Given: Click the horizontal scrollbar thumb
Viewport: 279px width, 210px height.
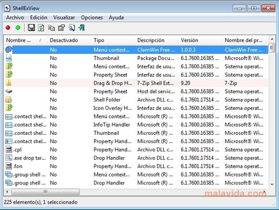Looking at the screenshot, I should click(x=45, y=192).
